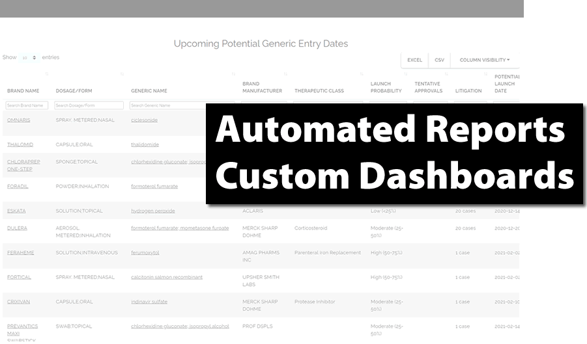Click the Search Brand Name field
587x344 pixels.
click(x=27, y=105)
